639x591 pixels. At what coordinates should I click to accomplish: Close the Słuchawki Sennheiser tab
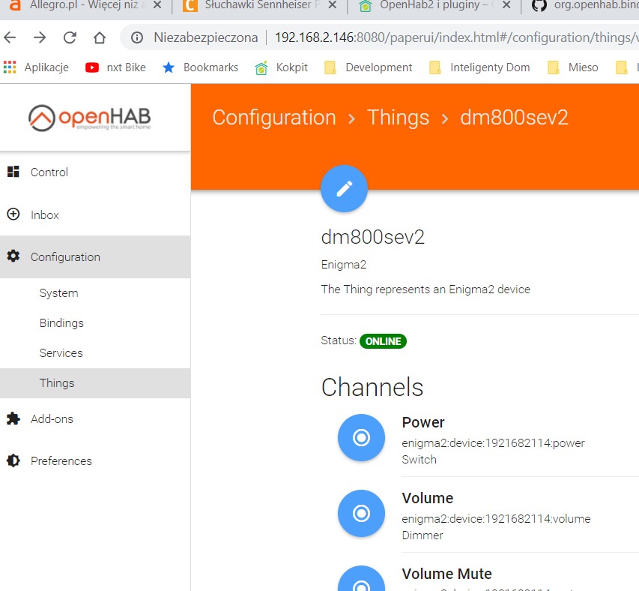[x=332, y=5]
